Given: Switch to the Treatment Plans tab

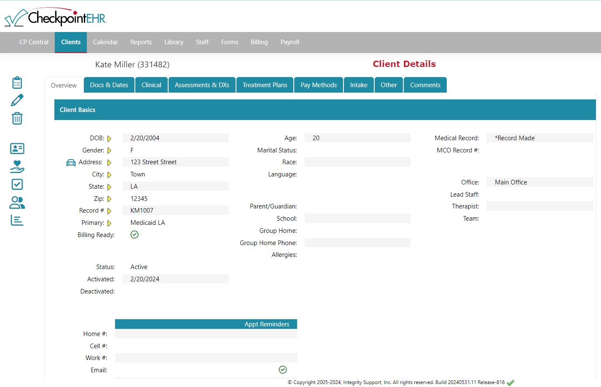Looking at the screenshot, I should point(265,85).
